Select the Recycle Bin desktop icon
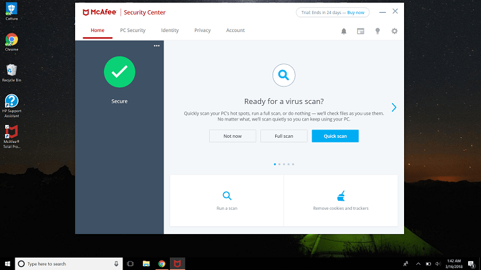 [x=12, y=73]
